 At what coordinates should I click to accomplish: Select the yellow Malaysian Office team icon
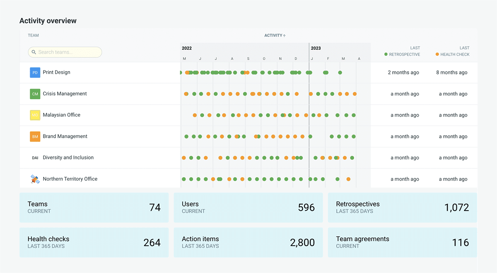point(35,115)
